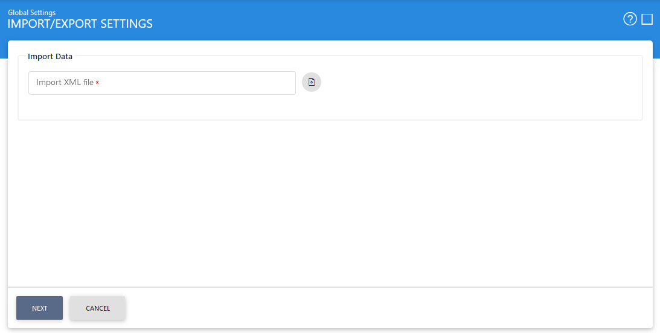Click the red required asterisk
This screenshot has width=660, height=333.
pos(97,83)
